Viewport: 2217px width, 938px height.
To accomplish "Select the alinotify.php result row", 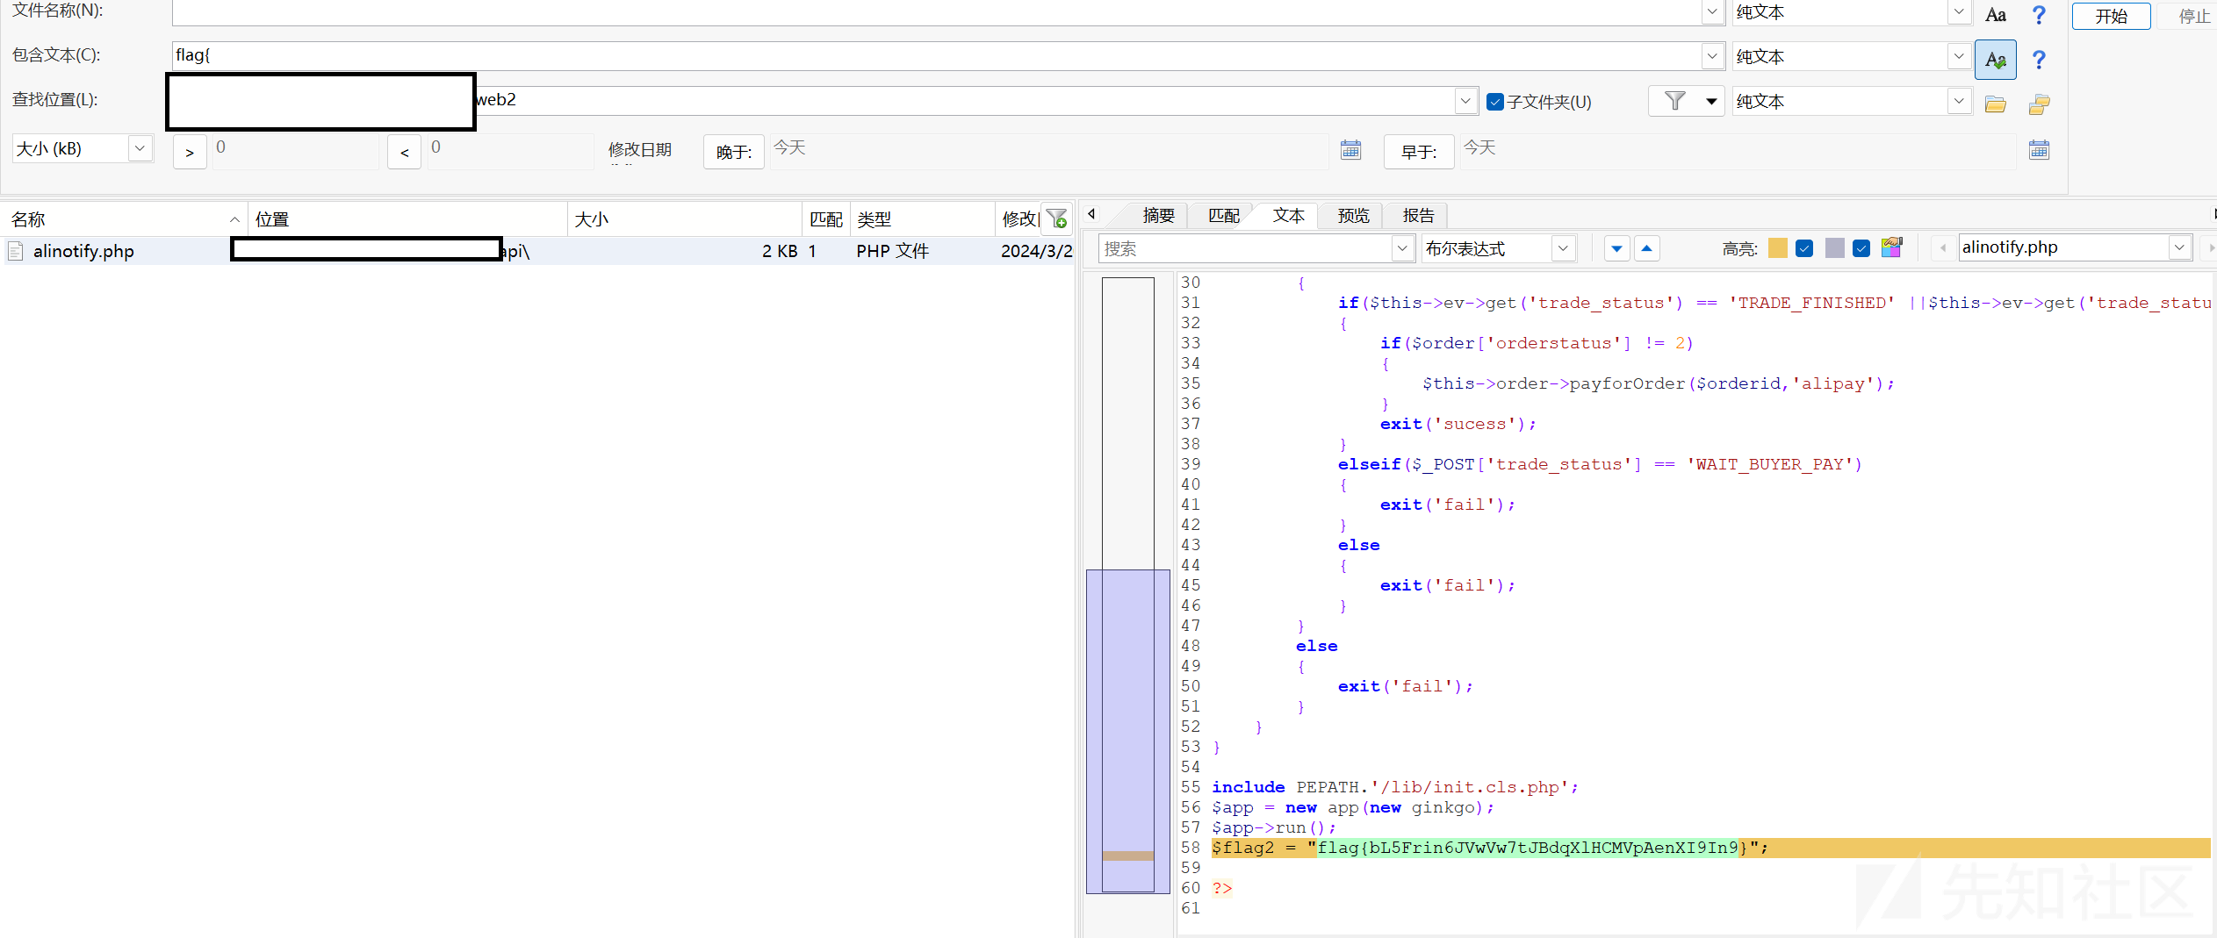I will [x=537, y=251].
